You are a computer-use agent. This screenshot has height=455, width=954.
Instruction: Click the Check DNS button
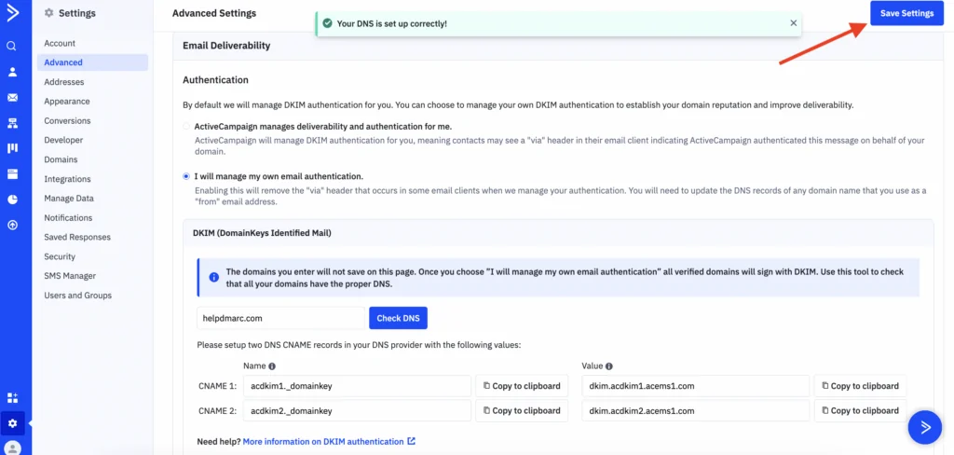(x=399, y=318)
